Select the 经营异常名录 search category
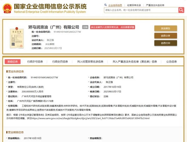Image resolution: width=187 pixels, height=142 pixels. click(x=134, y=5)
